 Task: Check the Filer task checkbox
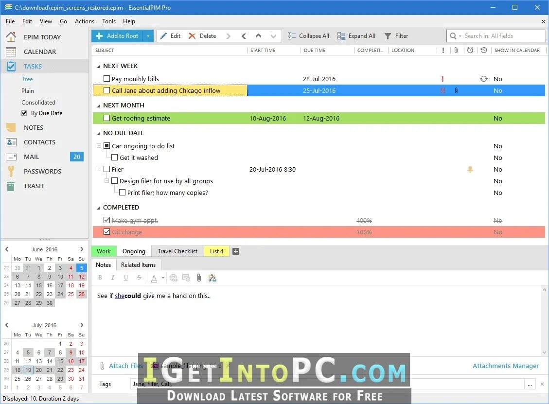pyautogui.click(x=107, y=169)
